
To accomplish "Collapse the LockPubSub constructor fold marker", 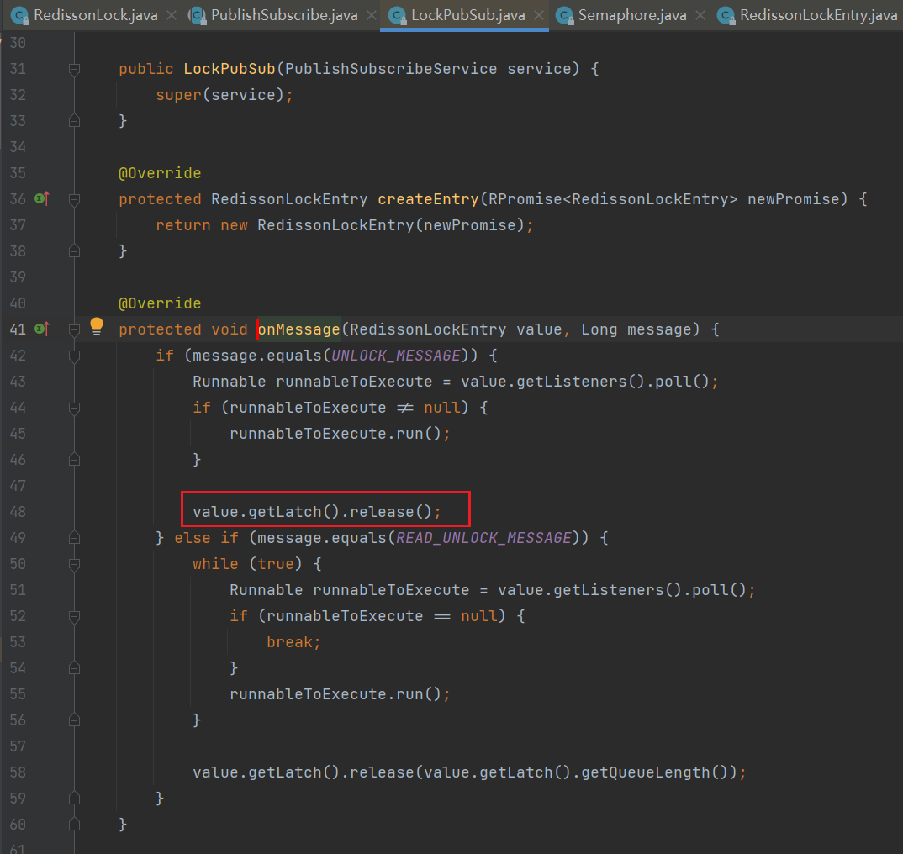I will click(x=74, y=69).
